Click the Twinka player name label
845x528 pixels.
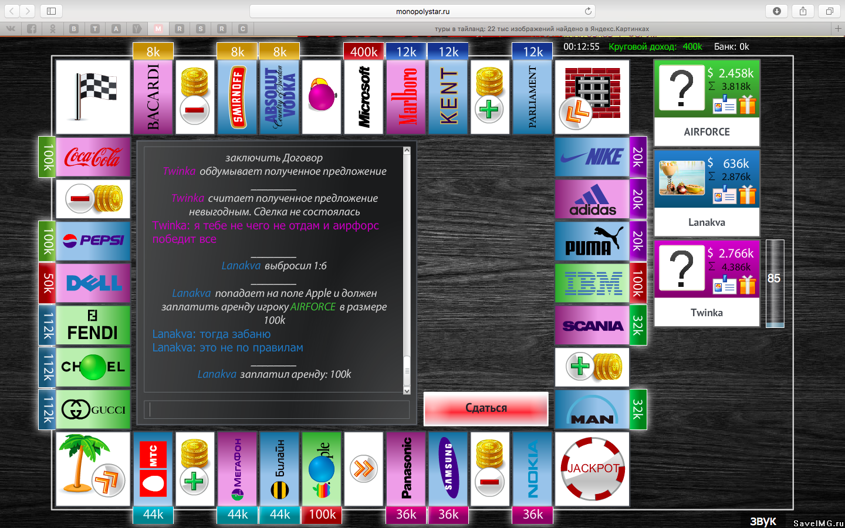coord(707,313)
